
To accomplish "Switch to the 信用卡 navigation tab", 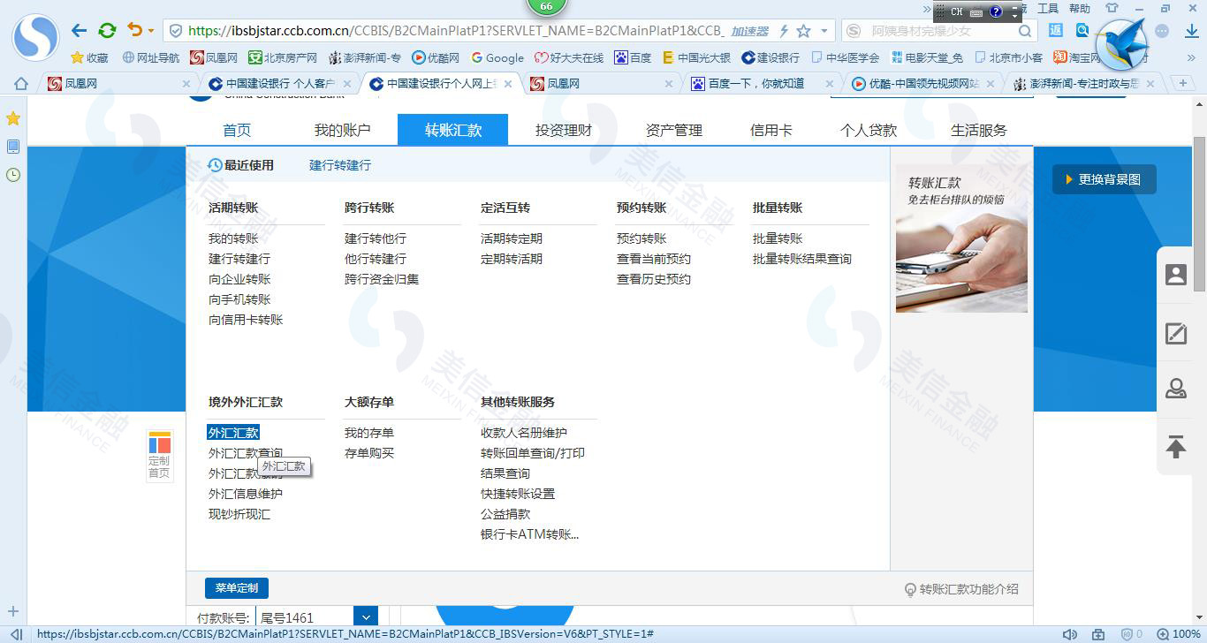I will click(x=771, y=129).
